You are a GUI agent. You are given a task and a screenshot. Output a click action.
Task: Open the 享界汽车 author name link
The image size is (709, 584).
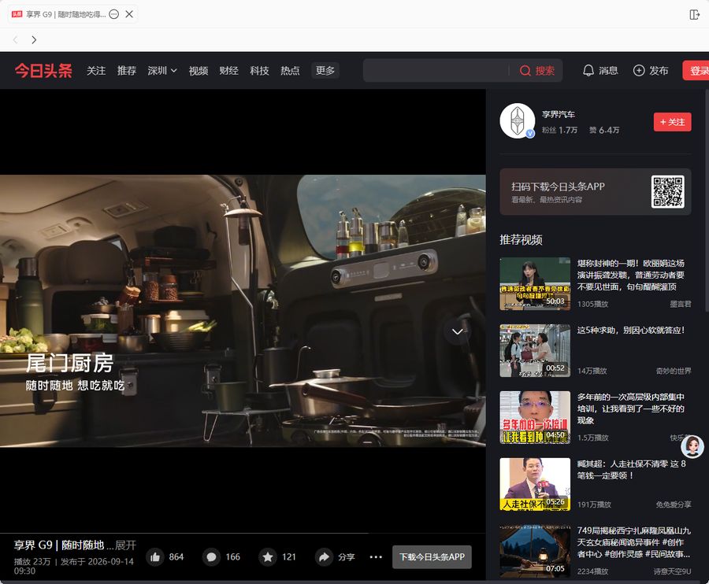(559, 114)
